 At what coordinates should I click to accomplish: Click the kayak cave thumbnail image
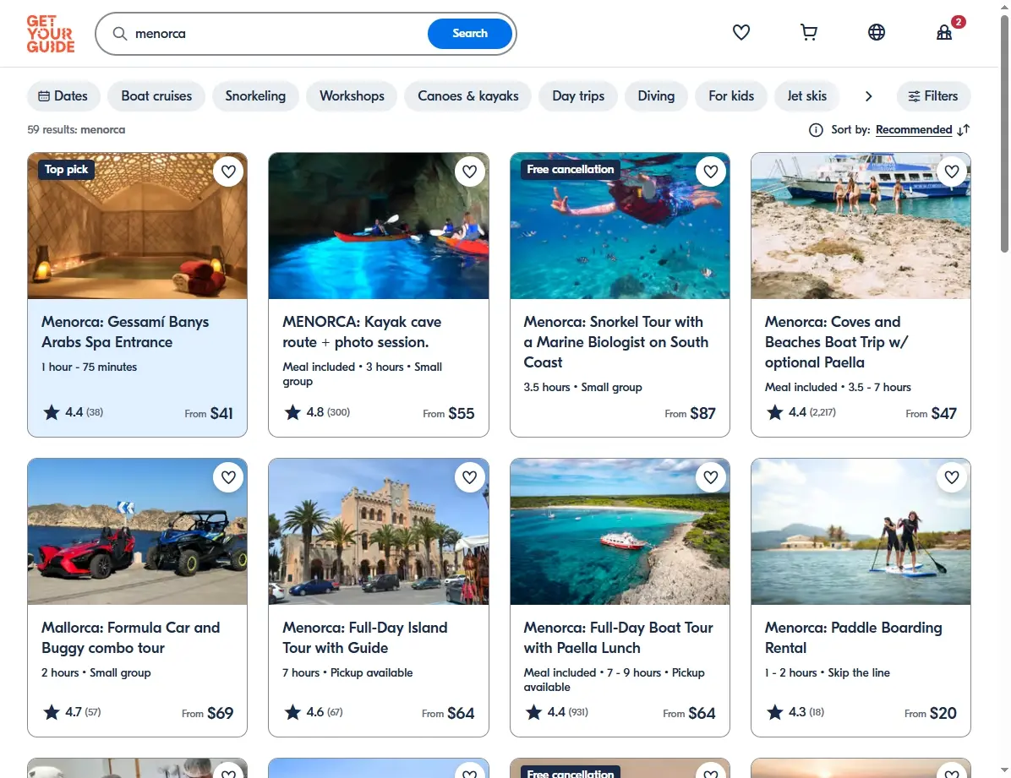[x=379, y=226]
